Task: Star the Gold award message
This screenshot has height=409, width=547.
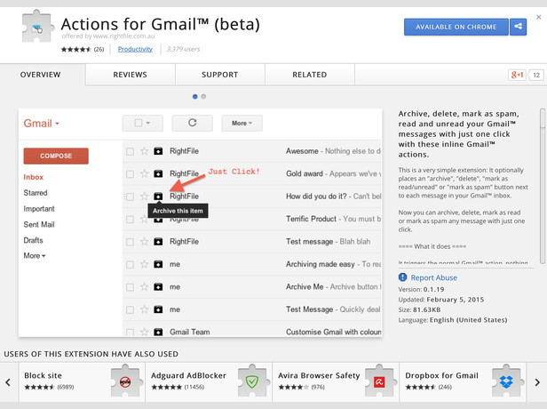Action: pyautogui.click(x=144, y=173)
